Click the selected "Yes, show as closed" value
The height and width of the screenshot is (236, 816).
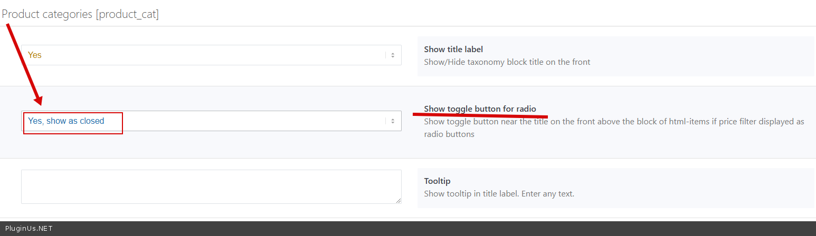[66, 121]
